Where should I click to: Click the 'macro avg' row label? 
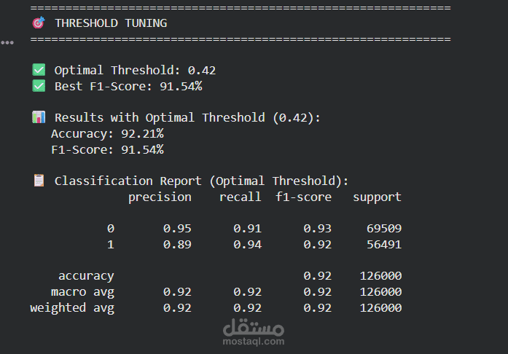(82, 292)
